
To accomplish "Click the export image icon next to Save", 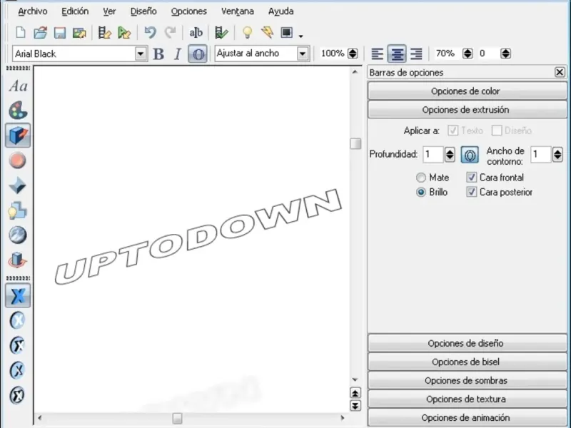I will (x=79, y=33).
